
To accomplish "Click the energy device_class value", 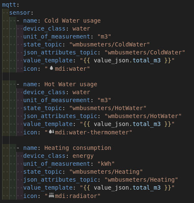I will coord(83,156).
